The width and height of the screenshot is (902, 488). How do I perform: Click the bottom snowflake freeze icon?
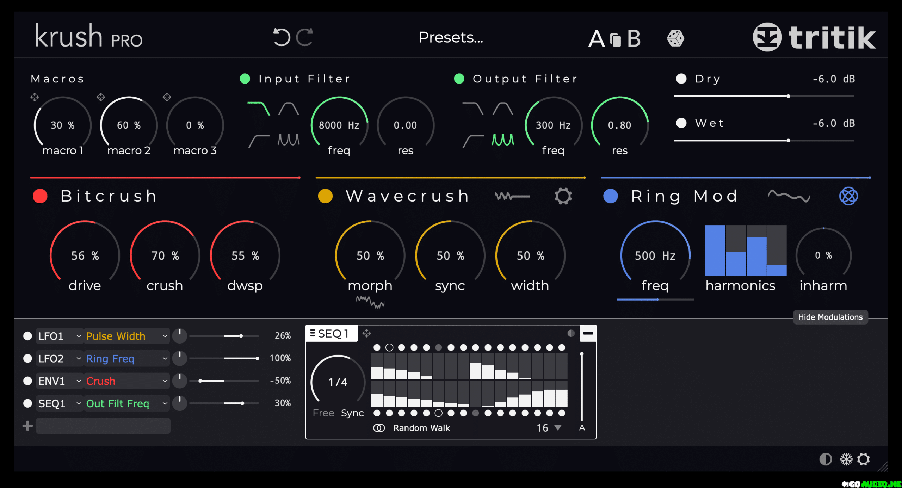[846, 459]
